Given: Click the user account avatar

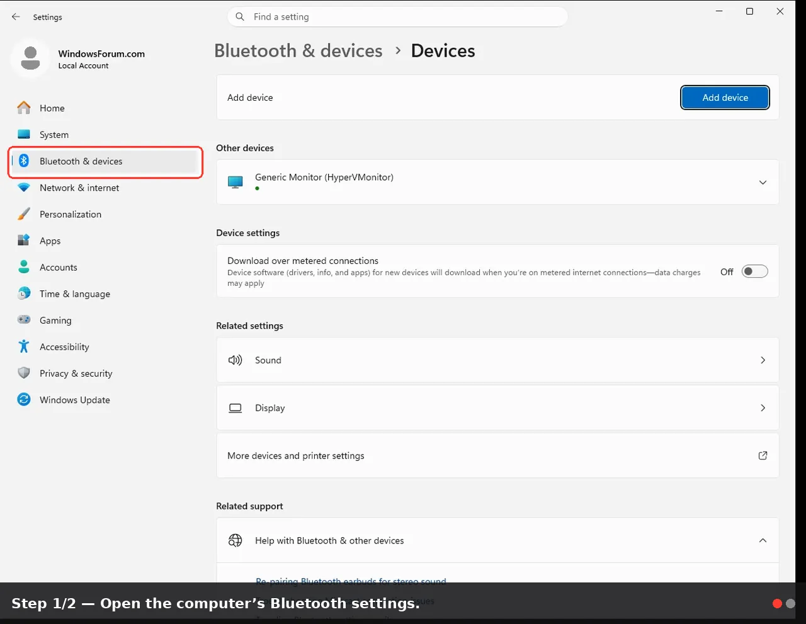Looking at the screenshot, I should click(30, 59).
